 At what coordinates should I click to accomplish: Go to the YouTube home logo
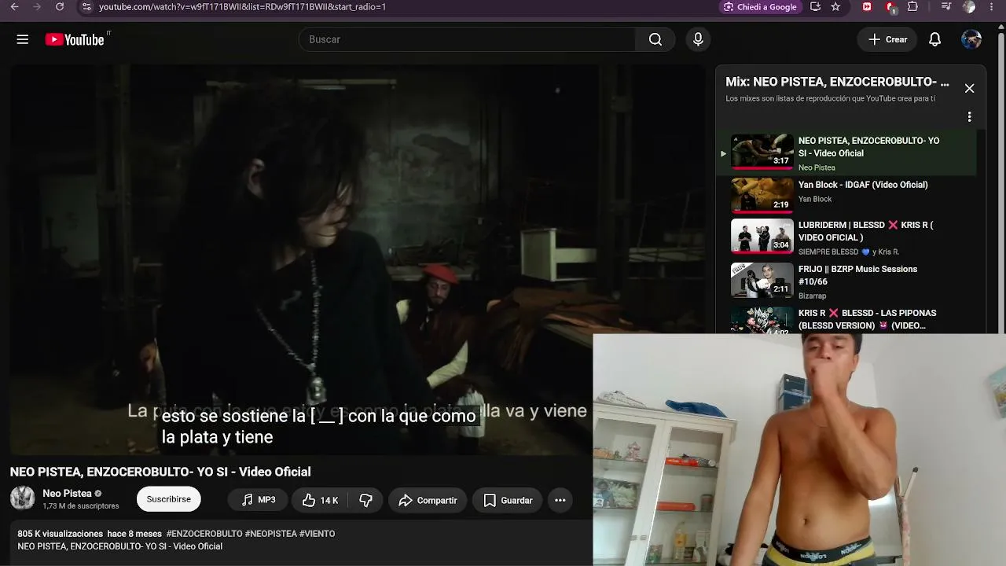point(75,39)
